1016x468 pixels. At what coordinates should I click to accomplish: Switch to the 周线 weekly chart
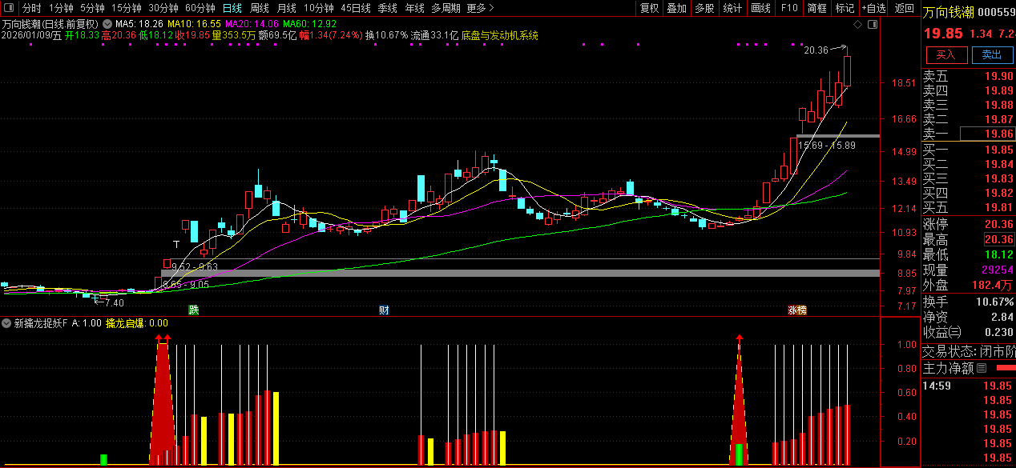(x=260, y=8)
